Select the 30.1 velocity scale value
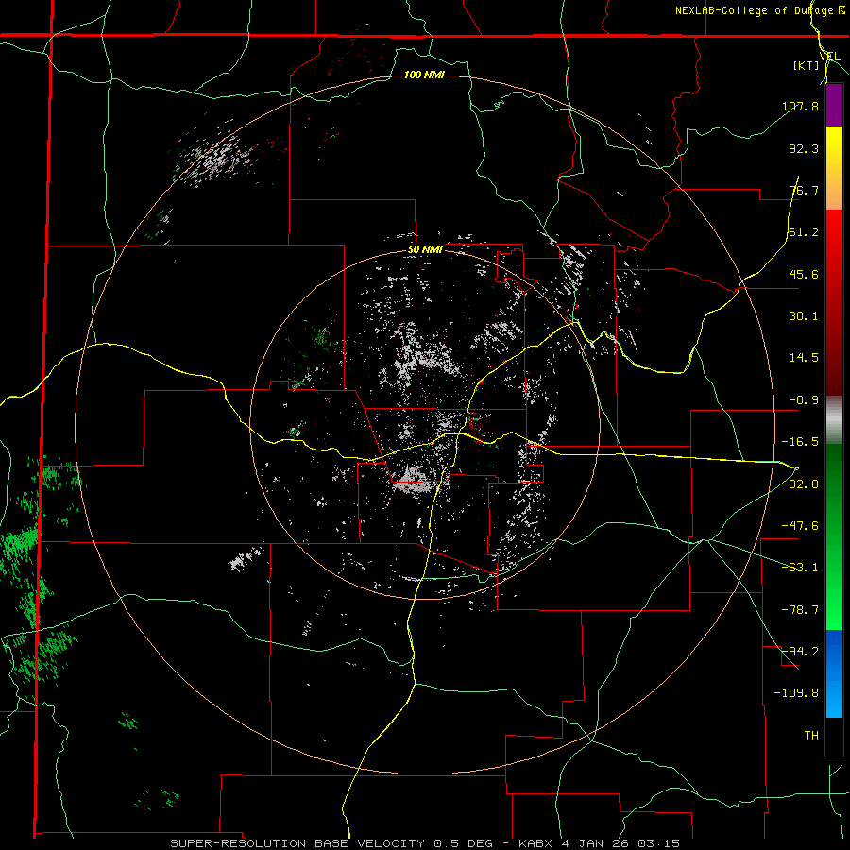 pos(804,316)
